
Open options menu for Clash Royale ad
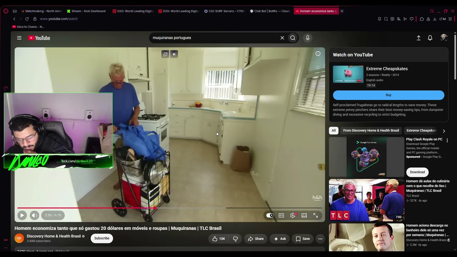point(447,141)
